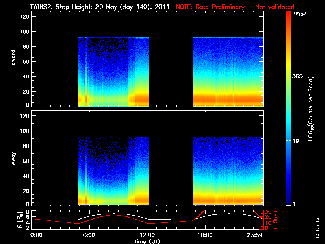Click the '6:00' time tick label
The height and width of the screenshot is (244, 325).
click(x=89, y=235)
